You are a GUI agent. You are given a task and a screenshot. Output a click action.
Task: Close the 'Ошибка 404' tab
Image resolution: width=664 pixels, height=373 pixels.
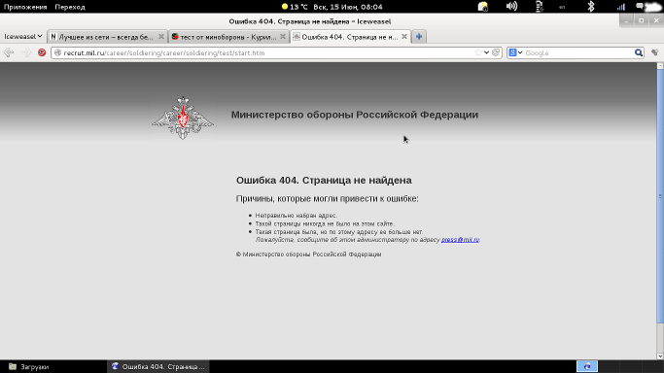404,37
